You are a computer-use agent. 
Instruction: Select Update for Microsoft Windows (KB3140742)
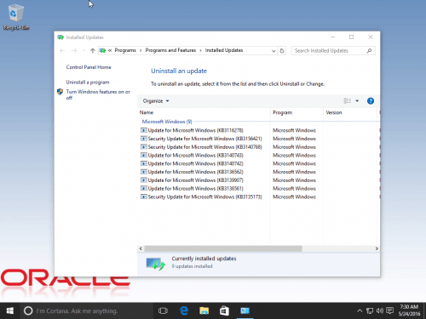[195, 163]
